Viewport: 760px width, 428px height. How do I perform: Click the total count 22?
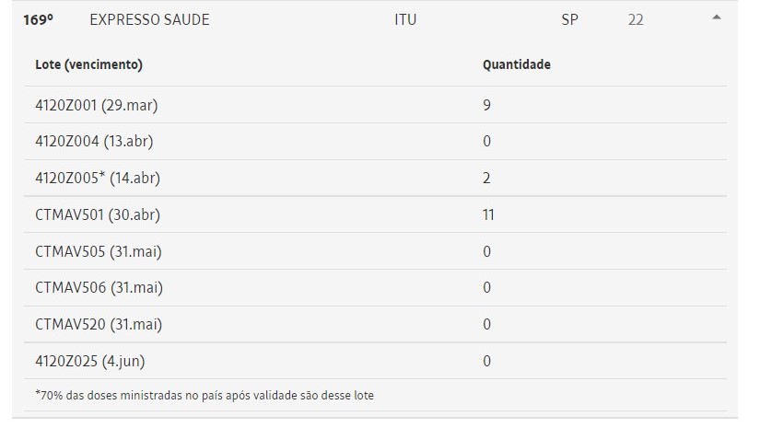point(636,20)
